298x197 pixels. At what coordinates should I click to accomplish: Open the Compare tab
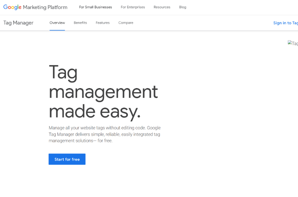(126, 23)
